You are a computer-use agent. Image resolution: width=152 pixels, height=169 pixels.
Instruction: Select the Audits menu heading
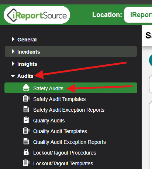(25, 76)
